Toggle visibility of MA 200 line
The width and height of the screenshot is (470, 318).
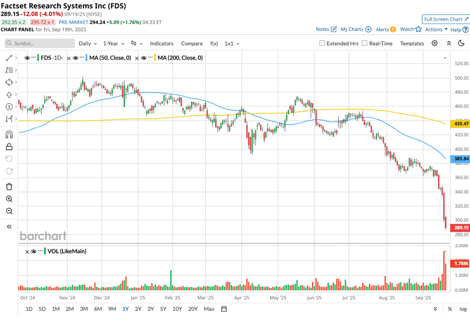point(144,58)
